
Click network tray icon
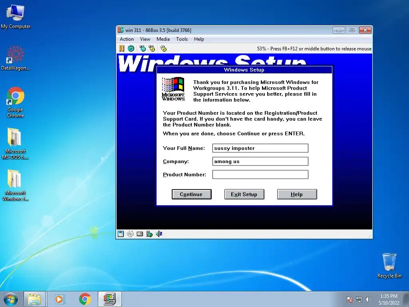coord(359,299)
